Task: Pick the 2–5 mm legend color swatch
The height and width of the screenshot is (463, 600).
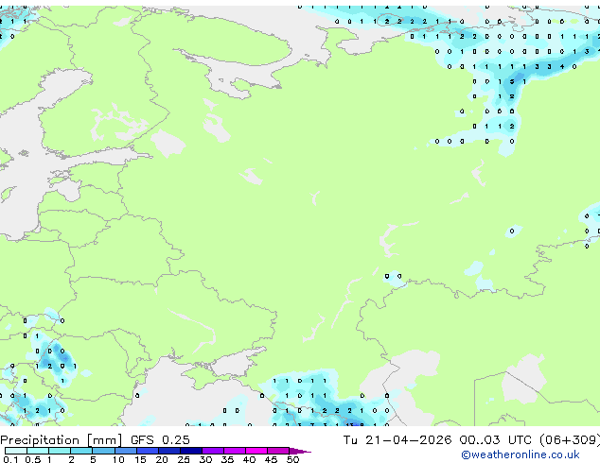Action: [81, 451]
